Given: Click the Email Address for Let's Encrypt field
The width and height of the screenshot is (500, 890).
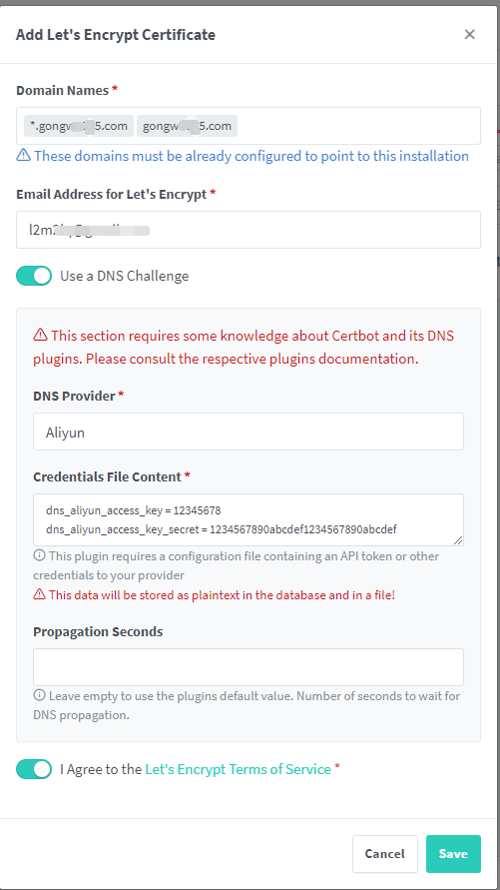Looking at the screenshot, I should 249,230.
